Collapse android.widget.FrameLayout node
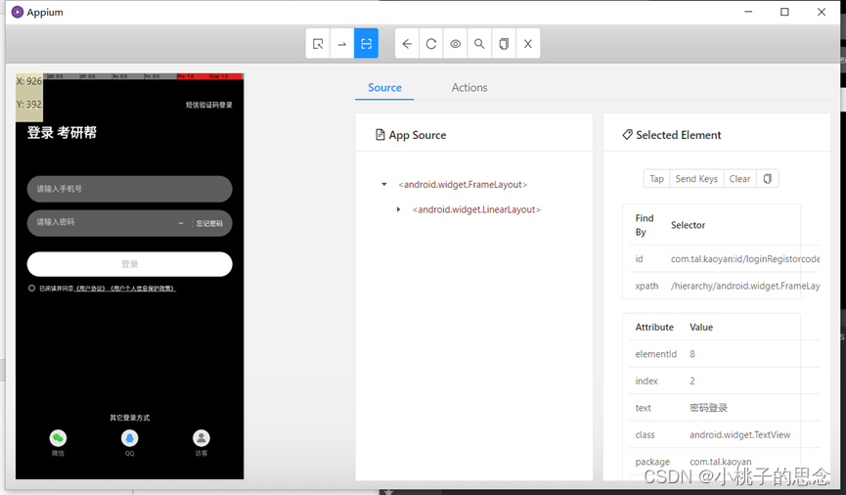The height and width of the screenshot is (495, 846). pyautogui.click(x=384, y=185)
